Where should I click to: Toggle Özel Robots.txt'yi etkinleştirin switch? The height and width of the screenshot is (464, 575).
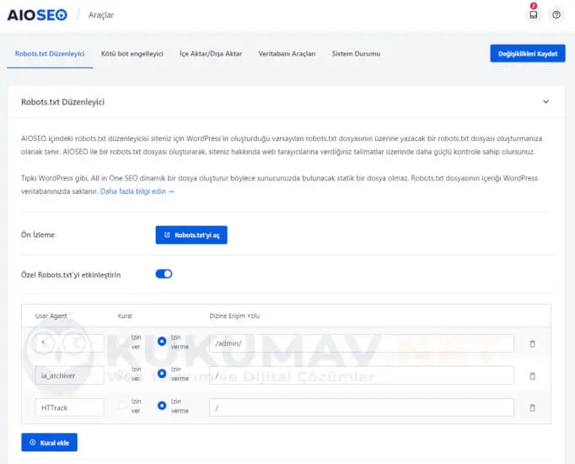[164, 274]
